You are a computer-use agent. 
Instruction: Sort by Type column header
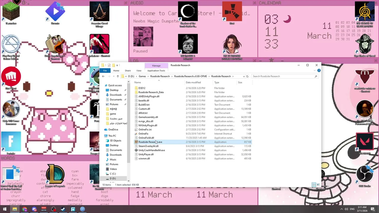(x=224, y=83)
